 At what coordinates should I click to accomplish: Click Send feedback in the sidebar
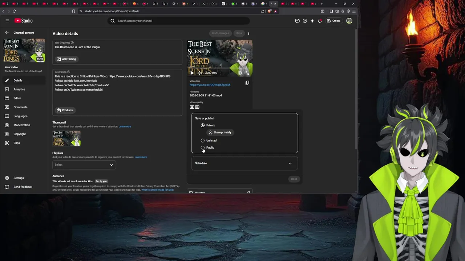click(x=24, y=187)
